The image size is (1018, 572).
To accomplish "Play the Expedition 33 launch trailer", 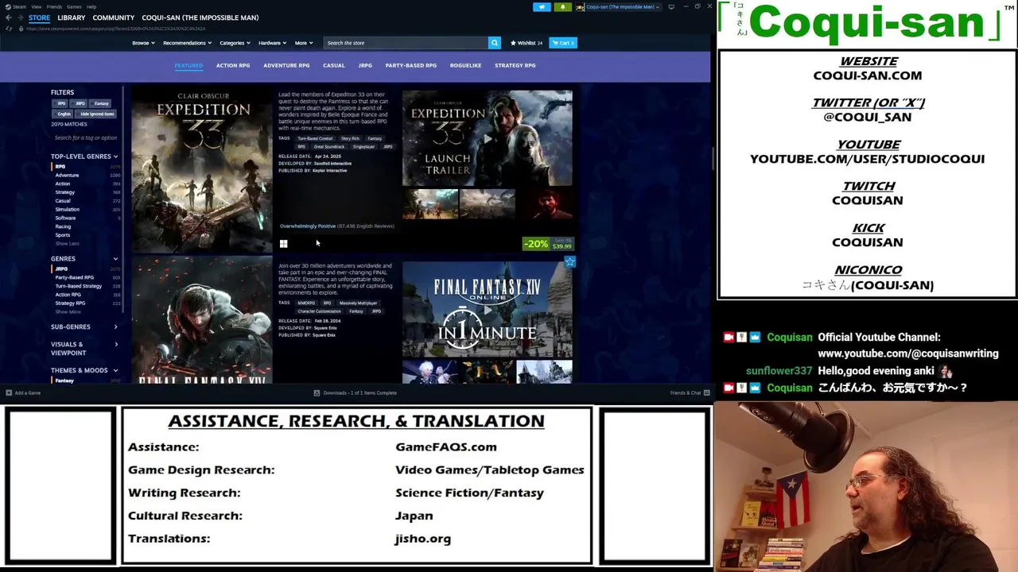I will click(487, 138).
